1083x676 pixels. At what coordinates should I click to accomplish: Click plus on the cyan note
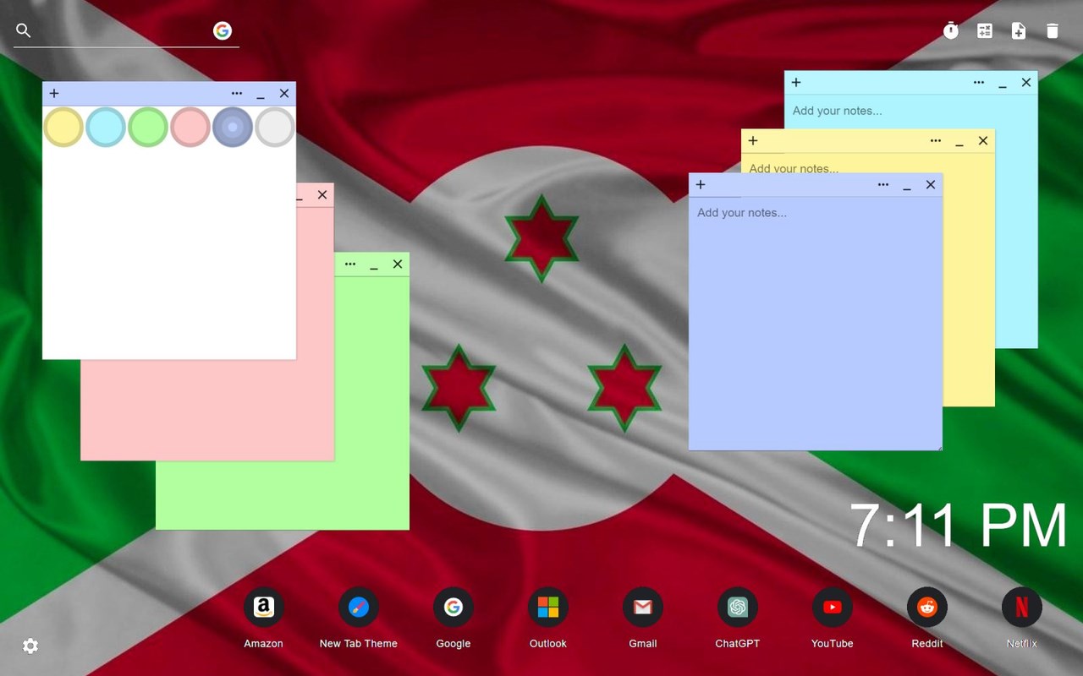[796, 83]
